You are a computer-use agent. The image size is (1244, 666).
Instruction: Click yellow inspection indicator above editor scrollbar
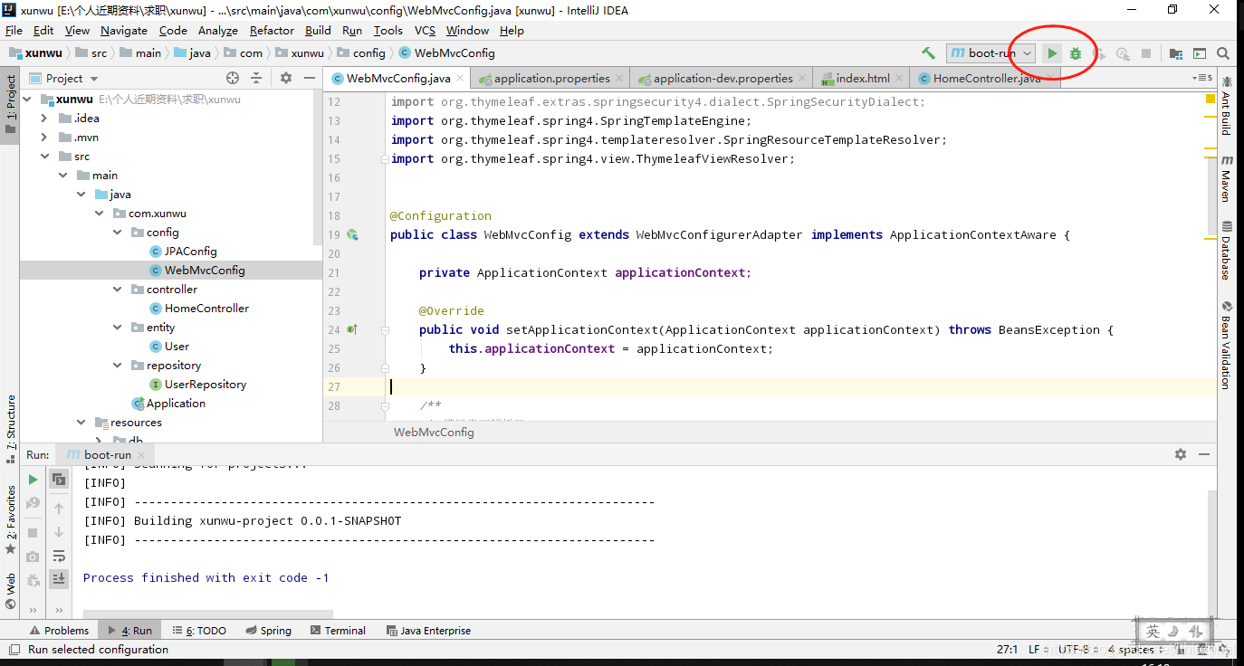pos(1211,99)
